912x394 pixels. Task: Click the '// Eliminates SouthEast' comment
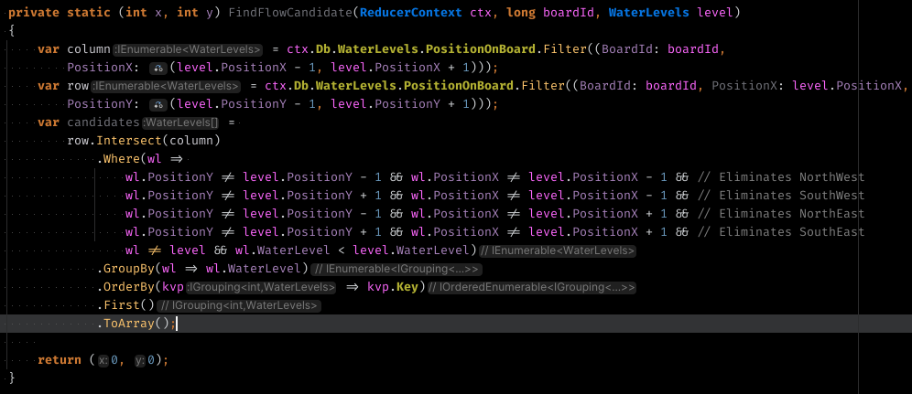click(780, 232)
